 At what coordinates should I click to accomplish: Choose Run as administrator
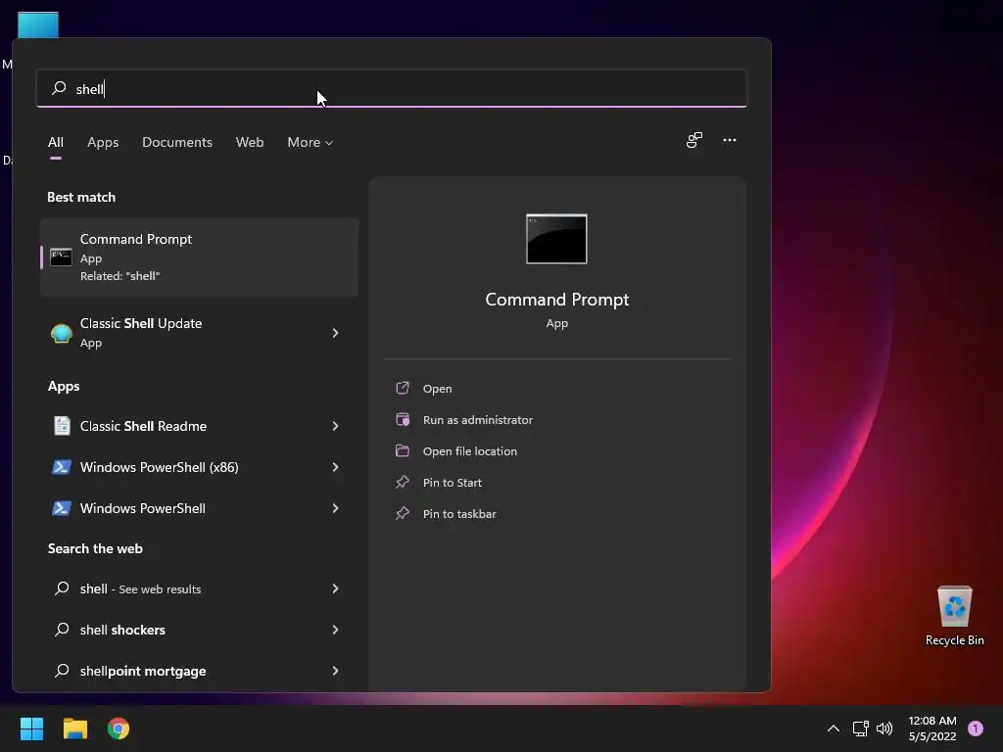[478, 419]
